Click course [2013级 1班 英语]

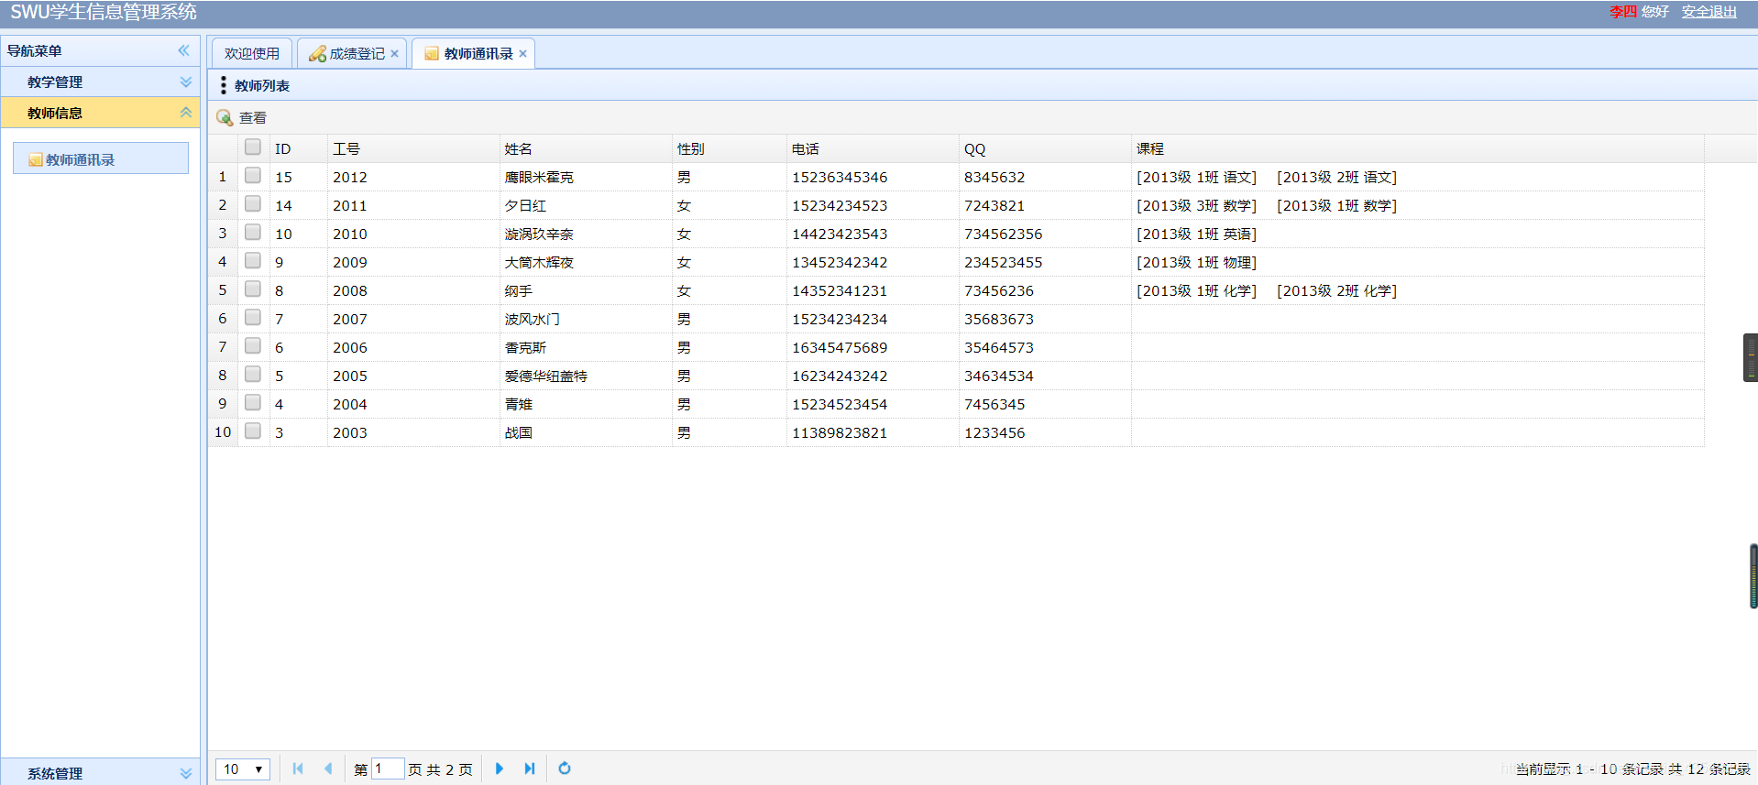pyautogui.click(x=1197, y=234)
